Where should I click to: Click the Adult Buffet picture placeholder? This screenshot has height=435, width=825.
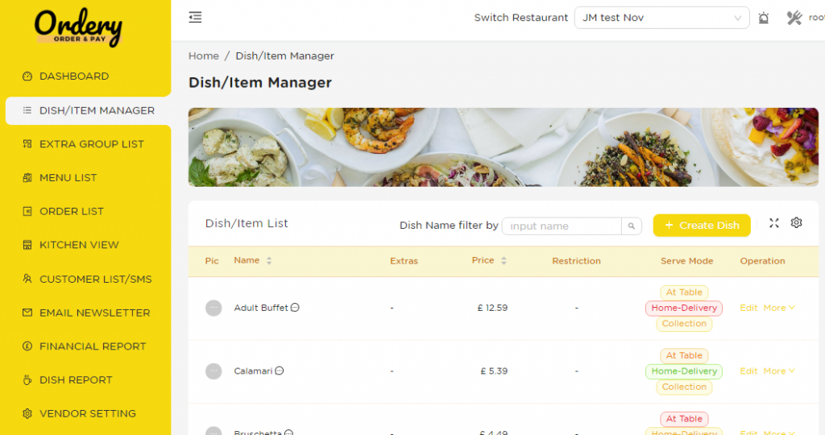tap(214, 309)
